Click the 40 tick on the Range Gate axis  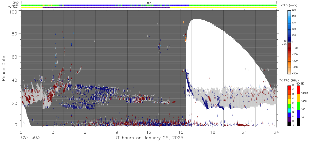(14, 80)
